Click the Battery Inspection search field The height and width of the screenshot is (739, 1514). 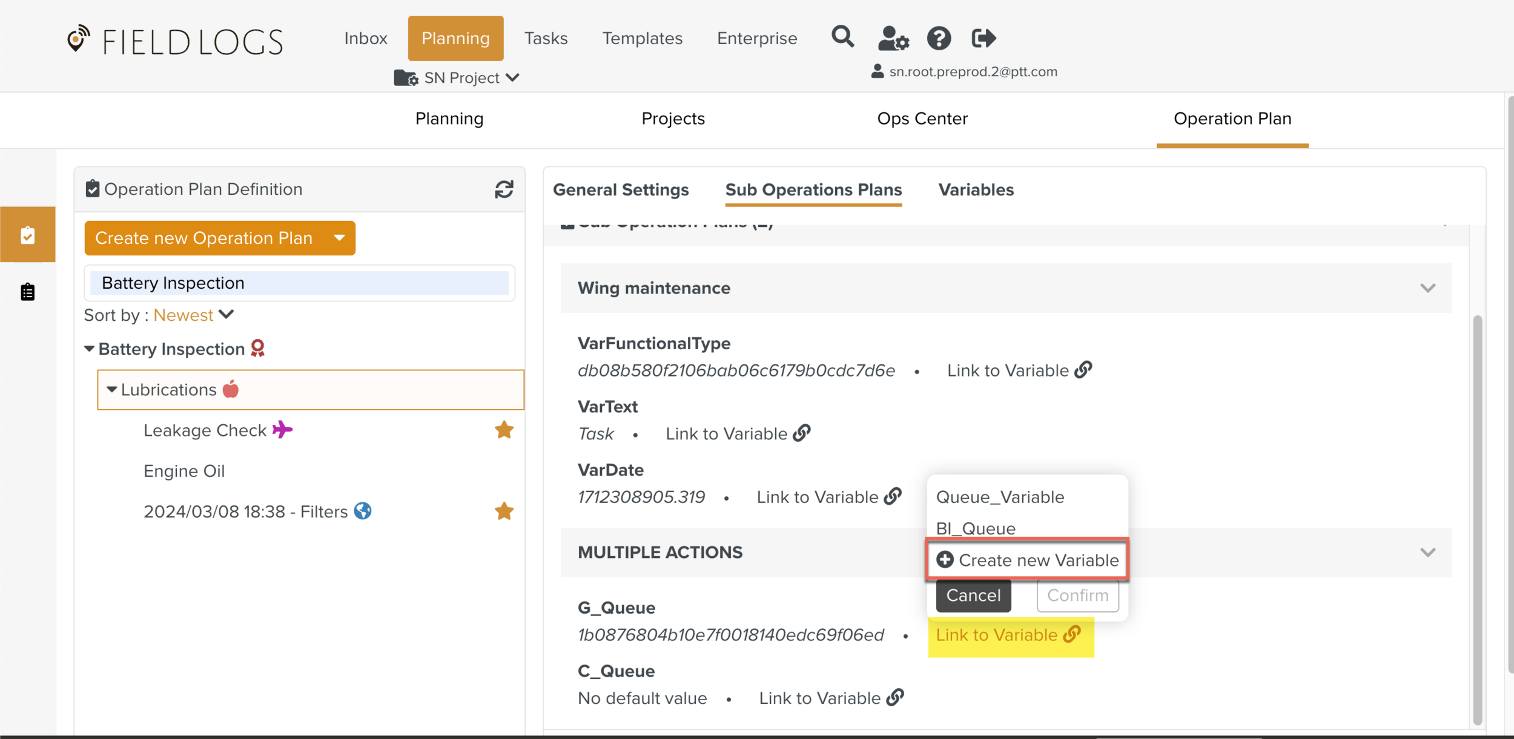click(299, 283)
